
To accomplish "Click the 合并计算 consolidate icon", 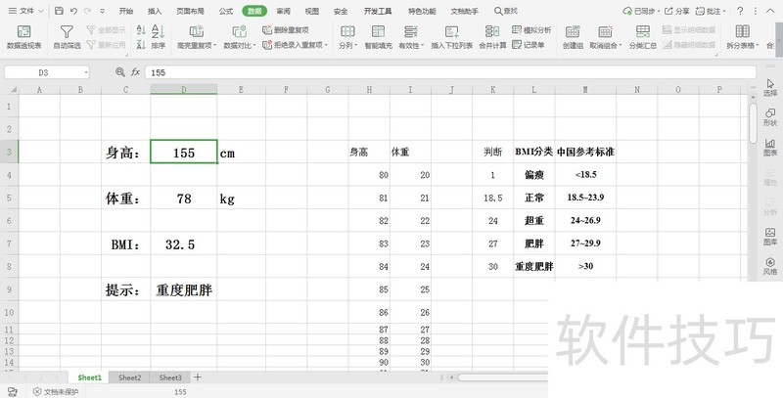I will point(492,37).
